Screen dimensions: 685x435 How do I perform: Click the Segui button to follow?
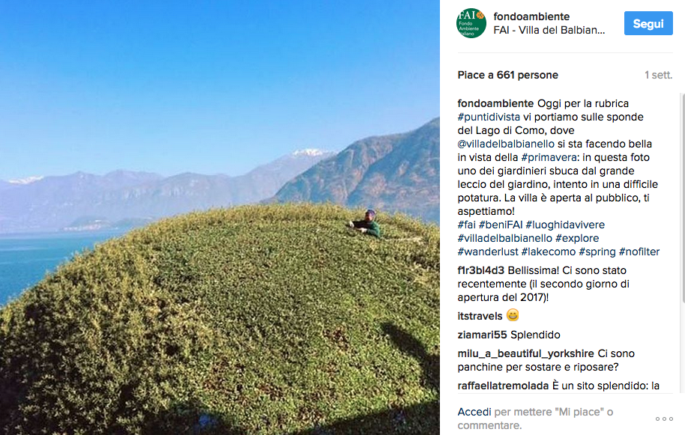click(x=648, y=23)
